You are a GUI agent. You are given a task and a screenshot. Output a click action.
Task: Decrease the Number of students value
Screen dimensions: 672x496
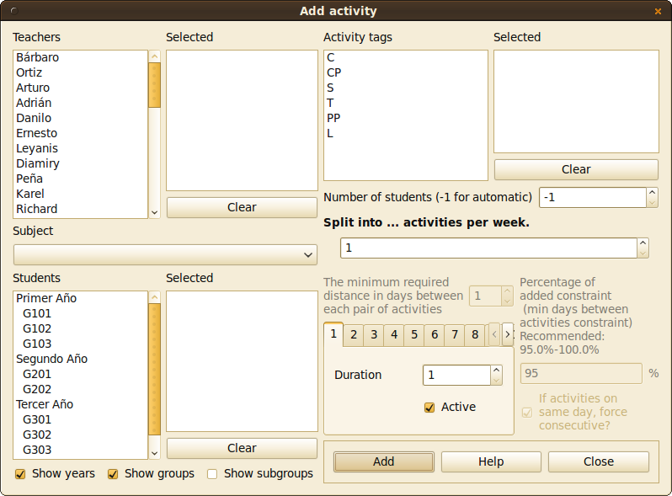coord(652,202)
